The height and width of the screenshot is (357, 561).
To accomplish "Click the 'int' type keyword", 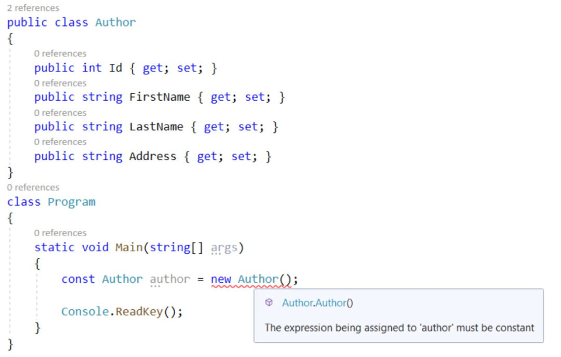I will click(x=91, y=68).
